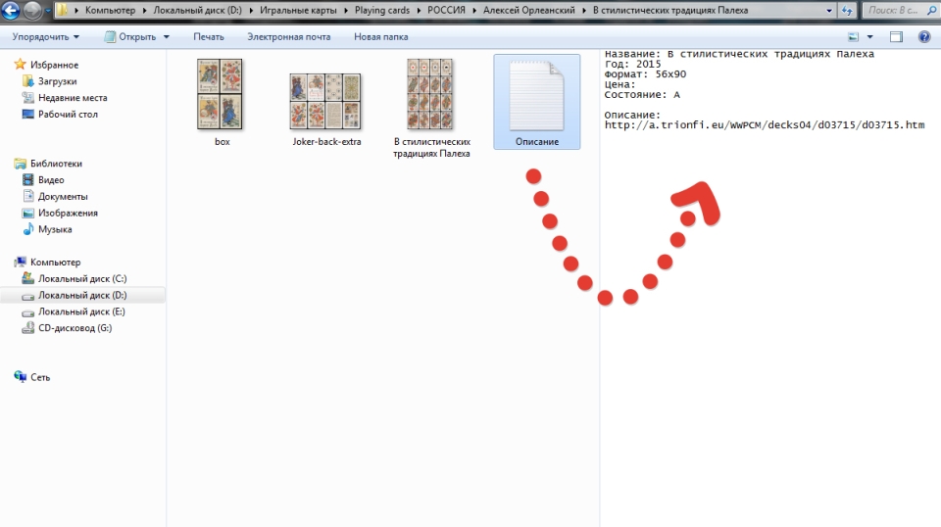Open CD-дисковод (G:)

(74, 328)
